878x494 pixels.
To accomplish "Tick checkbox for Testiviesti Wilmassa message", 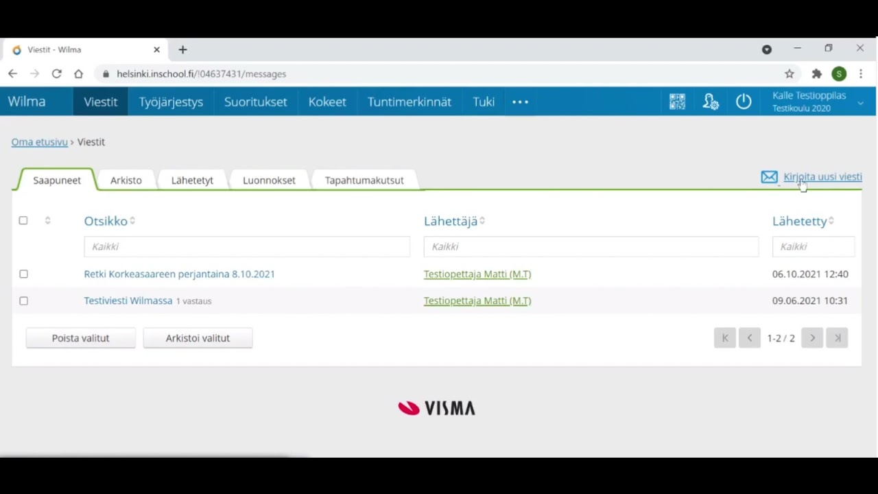I will tap(23, 301).
